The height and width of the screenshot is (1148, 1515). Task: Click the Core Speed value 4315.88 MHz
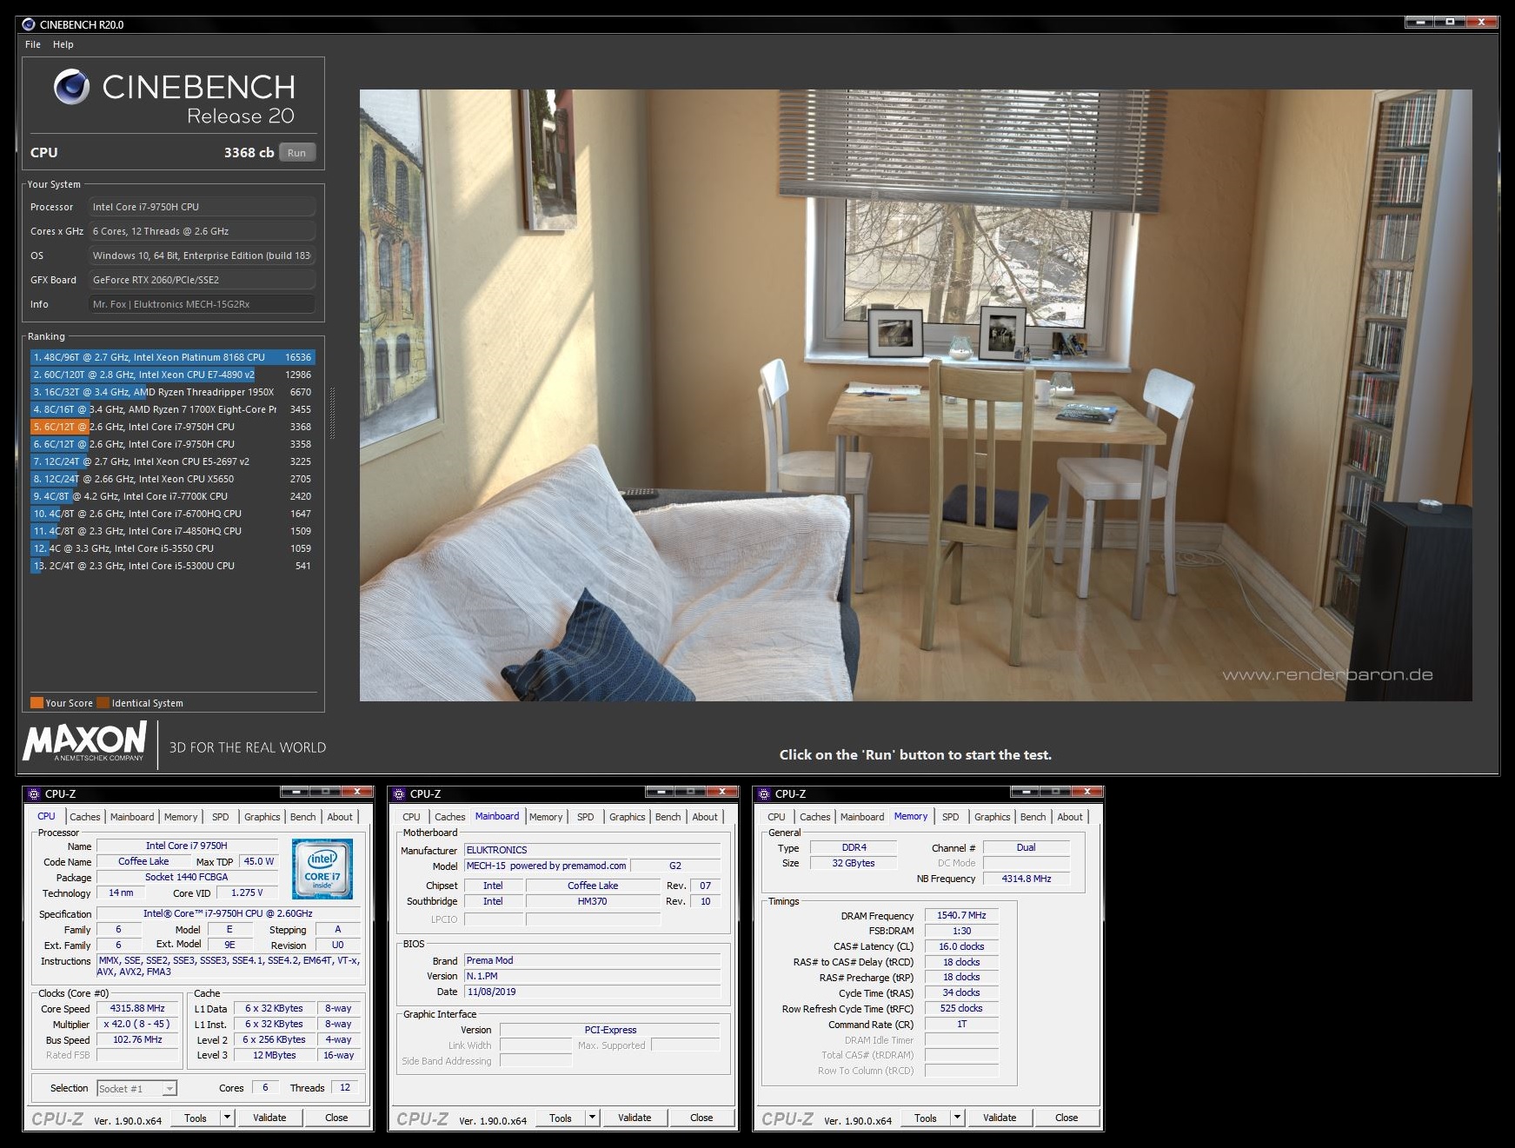pyautogui.click(x=137, y=1008)
